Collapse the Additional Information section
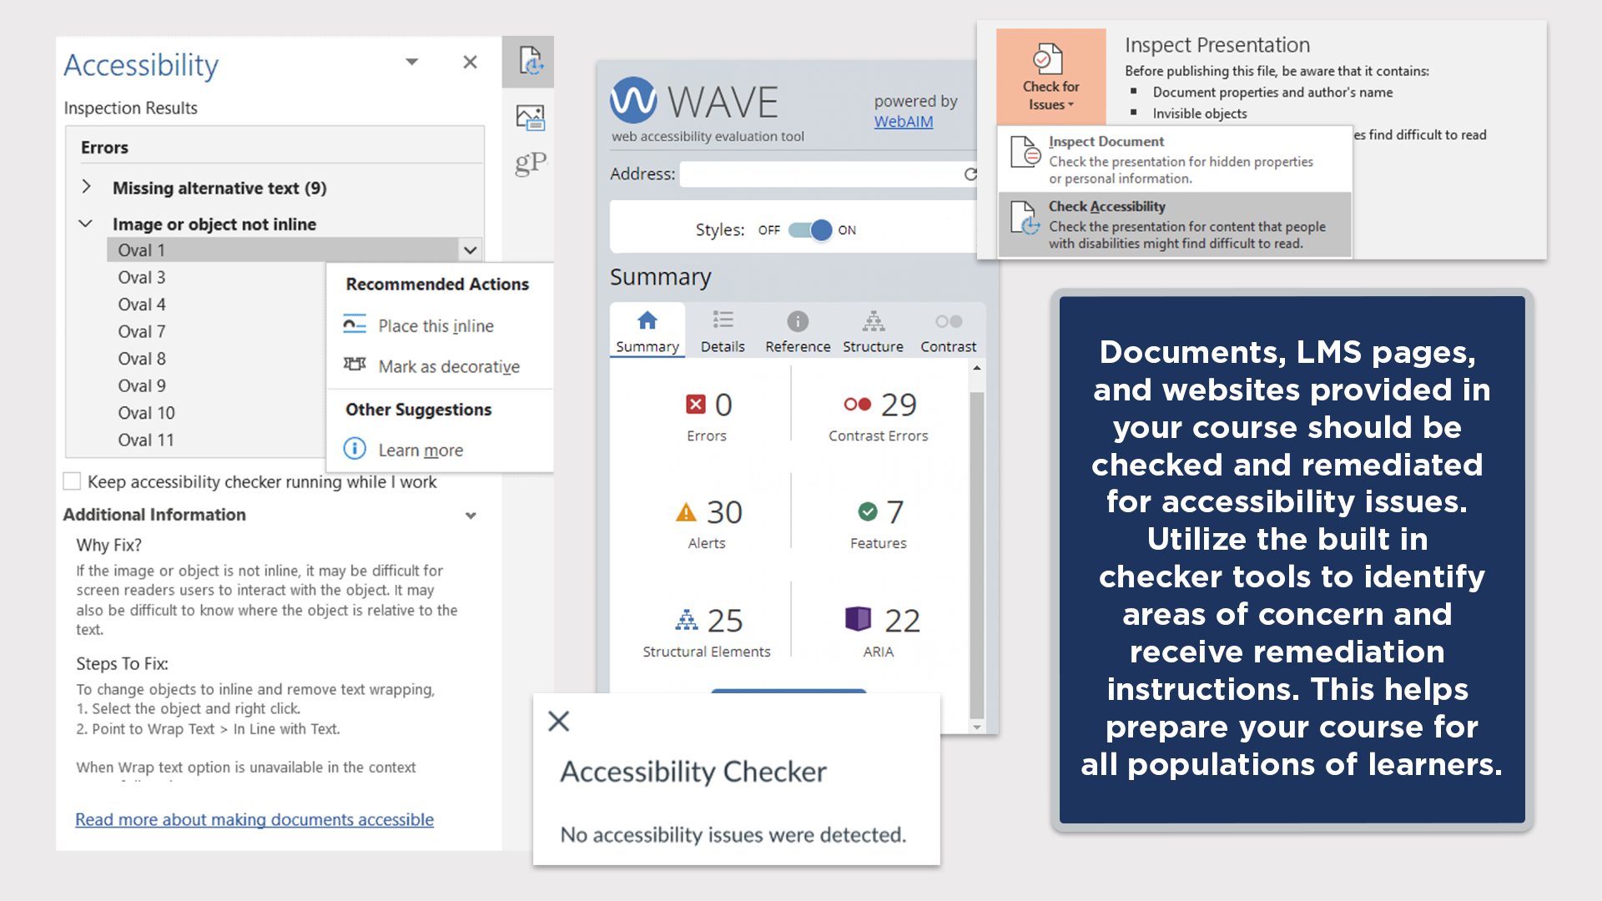The width and height of the screenshot is (1602, 901). pyautogui.click(x=471, y=516)
